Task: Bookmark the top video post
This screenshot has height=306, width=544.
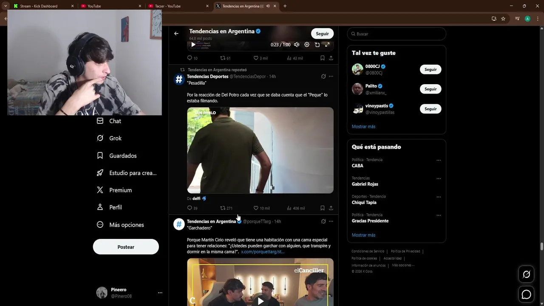Action: 322,58
